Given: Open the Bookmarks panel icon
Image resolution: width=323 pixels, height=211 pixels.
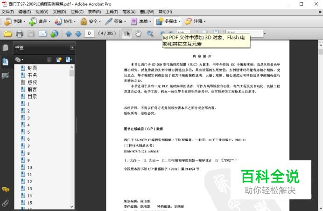Looking at the screenshot, I should pyautogui.click(x=5, y=61).
